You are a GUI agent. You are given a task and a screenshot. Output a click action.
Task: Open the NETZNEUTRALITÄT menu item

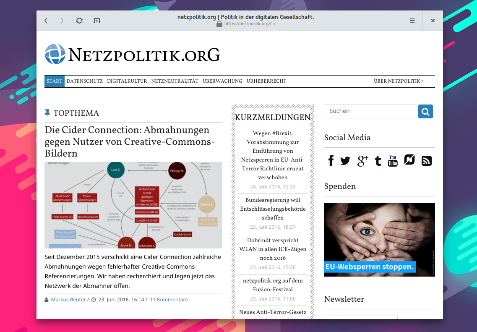click(175, 81)
